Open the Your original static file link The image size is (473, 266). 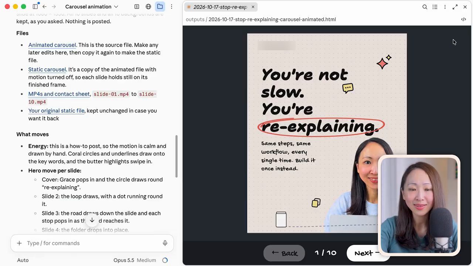(x=56, y=110)
